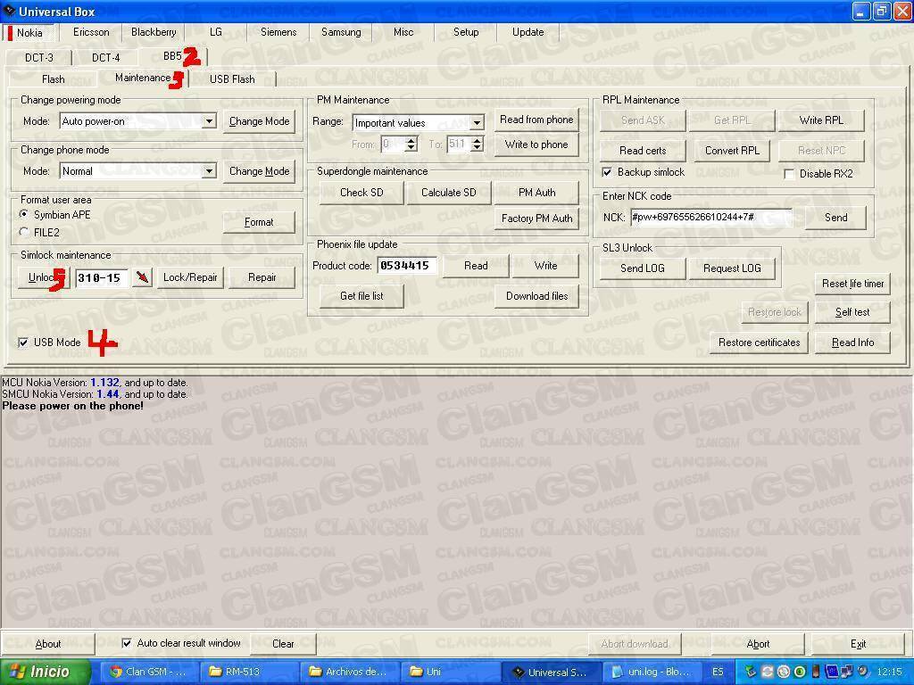Viewport: 914px width, 685px height.
Task: Click the red arrow icon beside simlock code
Action: coord(142,277)
